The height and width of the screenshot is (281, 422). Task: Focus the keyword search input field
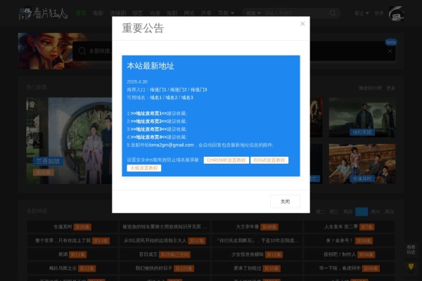295,13
